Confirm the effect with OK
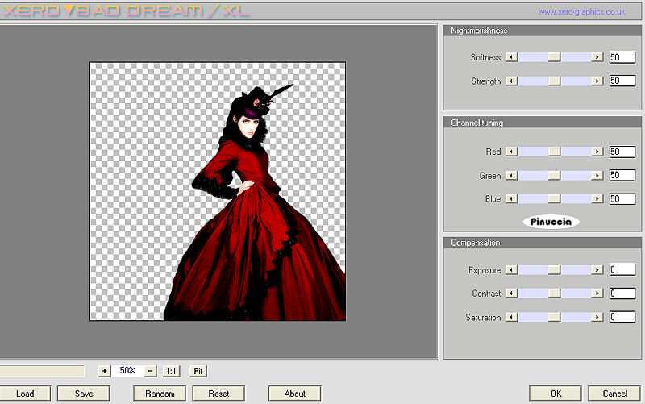645x404 pixels. point(556,394)
